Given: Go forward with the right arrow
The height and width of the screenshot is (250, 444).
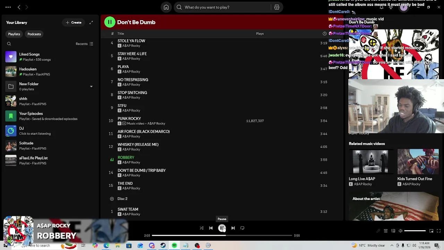Looking at the screenshot, I should (x=27, y=7).
